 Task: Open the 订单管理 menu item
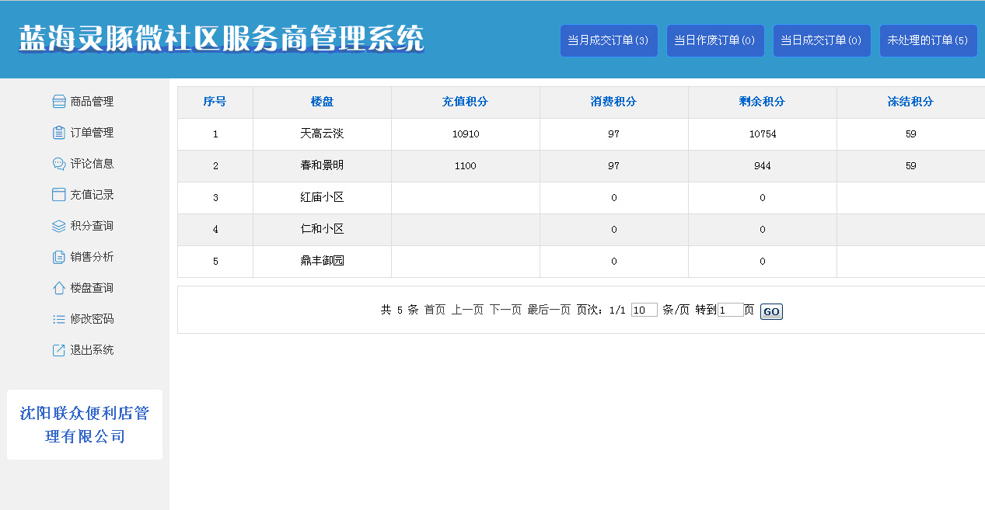click(92, 133)
